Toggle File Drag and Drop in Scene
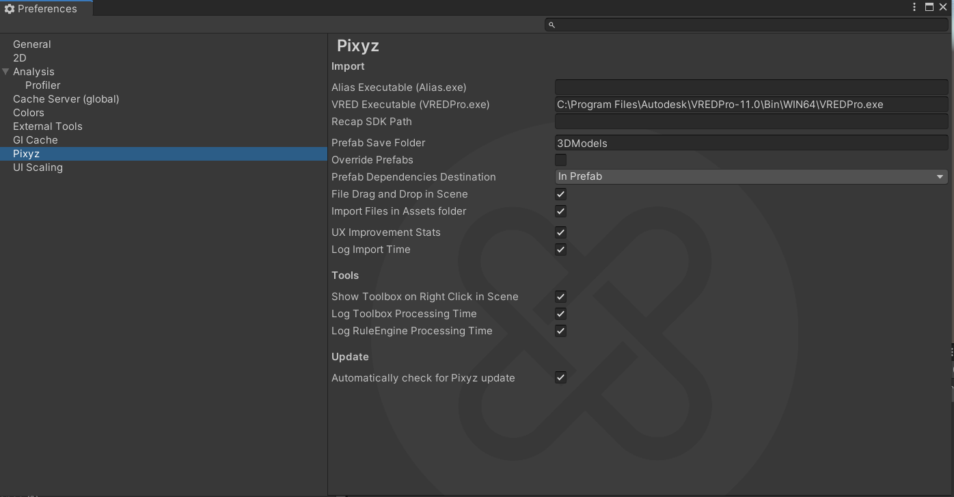Image resolution: width=954 pixels, height=497 pixels. 560,194
